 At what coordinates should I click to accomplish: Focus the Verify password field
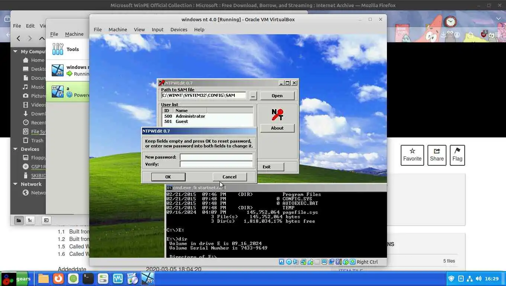[216, 164]
